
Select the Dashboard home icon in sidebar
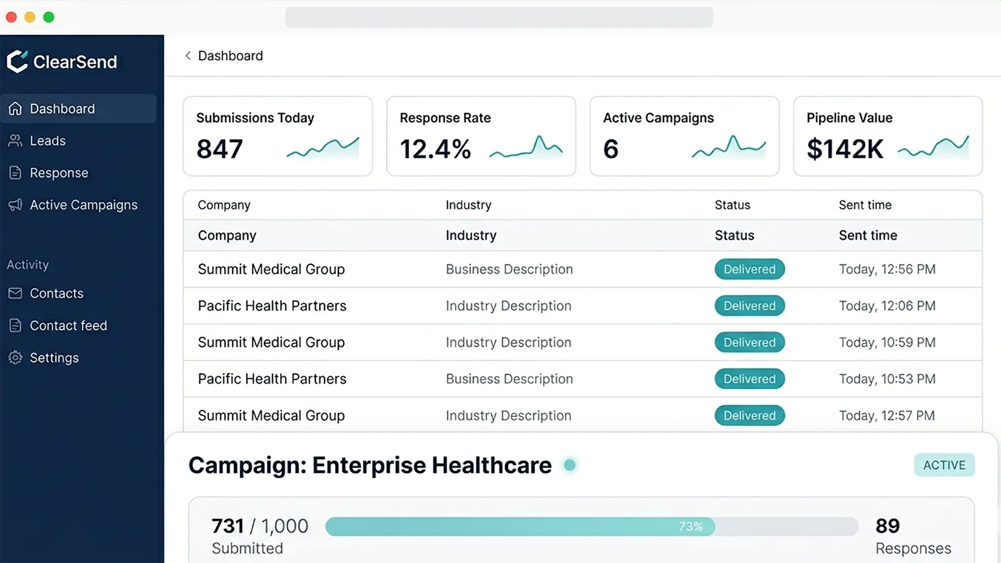tap(15, 108)
